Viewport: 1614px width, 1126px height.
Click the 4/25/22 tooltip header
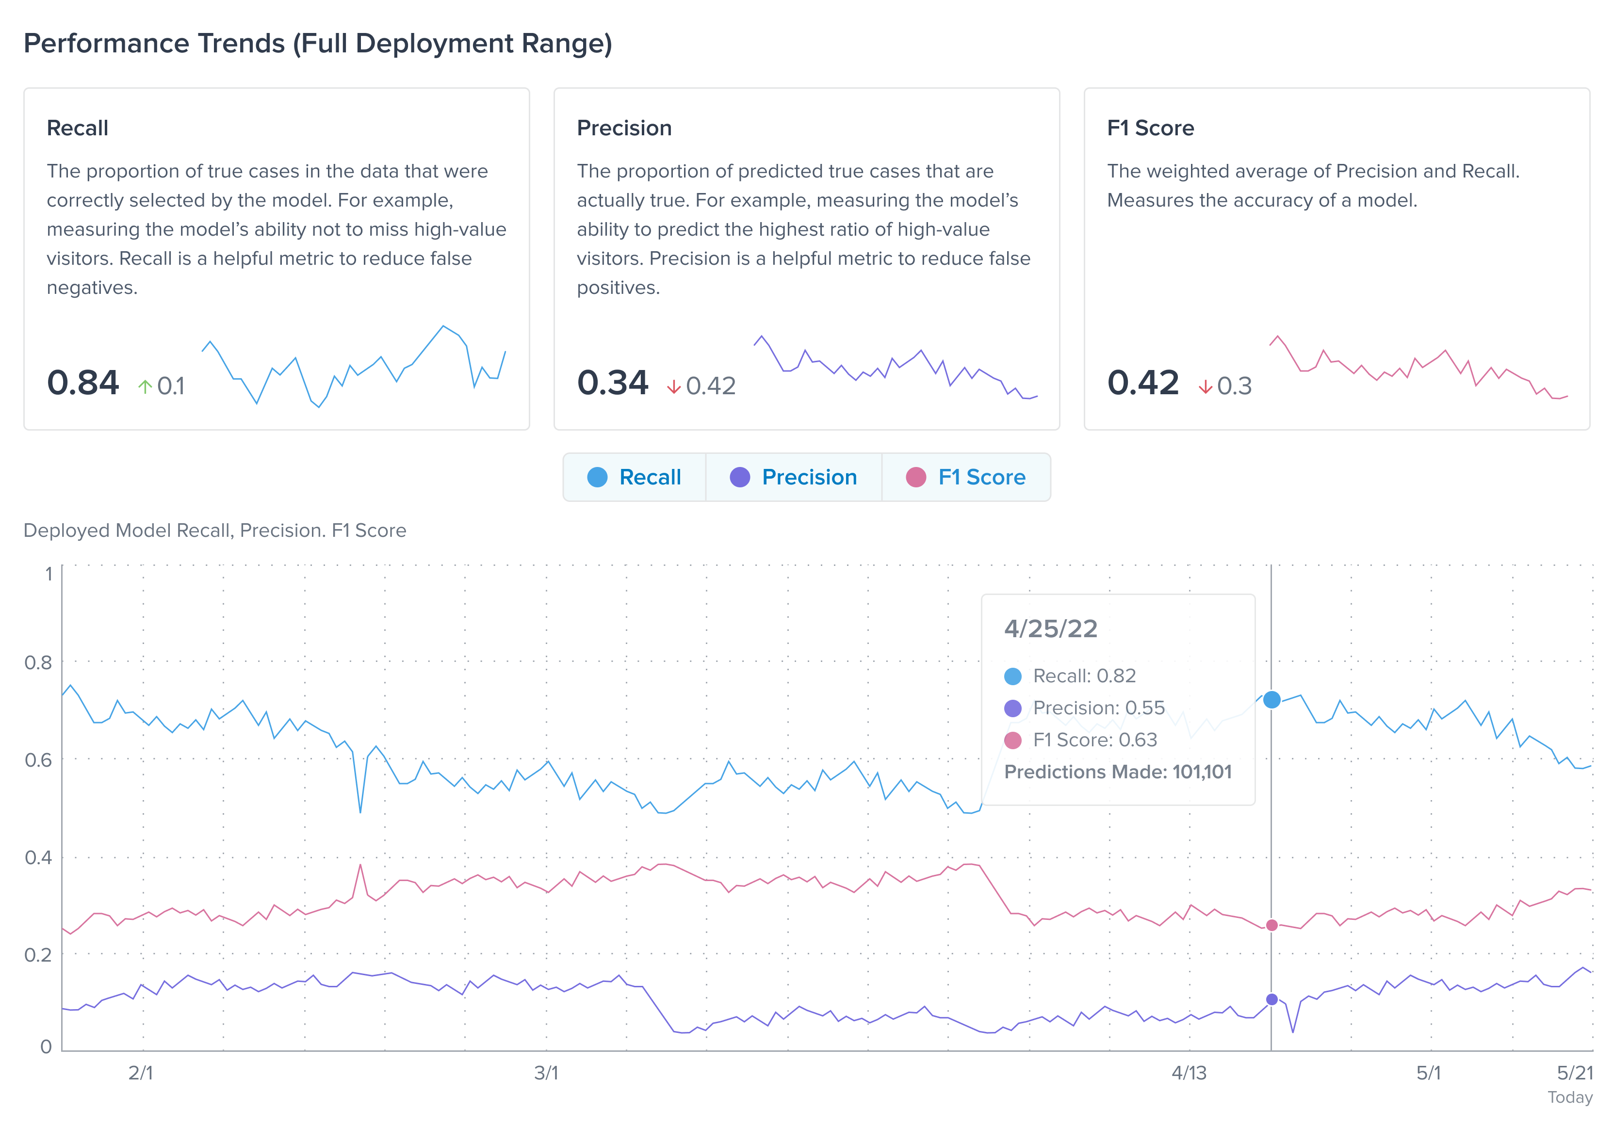pyautogui.click(x=1050, y=628)
